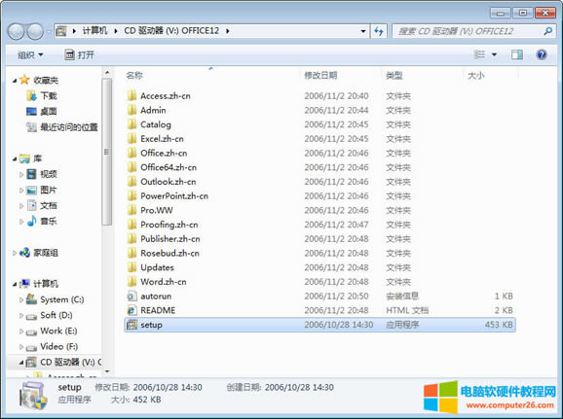Click the sidebar scrollbar up arrow

tap(107, 73)
